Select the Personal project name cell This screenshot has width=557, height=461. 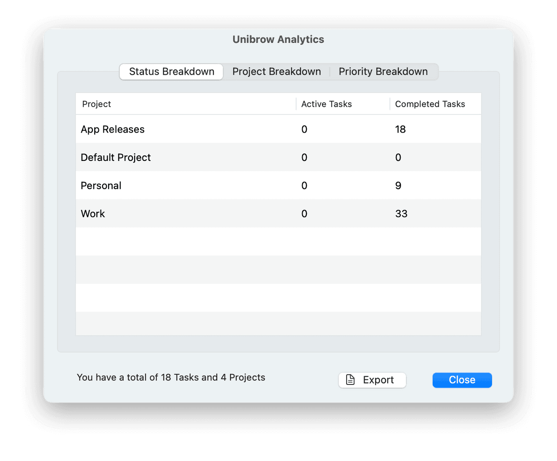tap(101, 186)
